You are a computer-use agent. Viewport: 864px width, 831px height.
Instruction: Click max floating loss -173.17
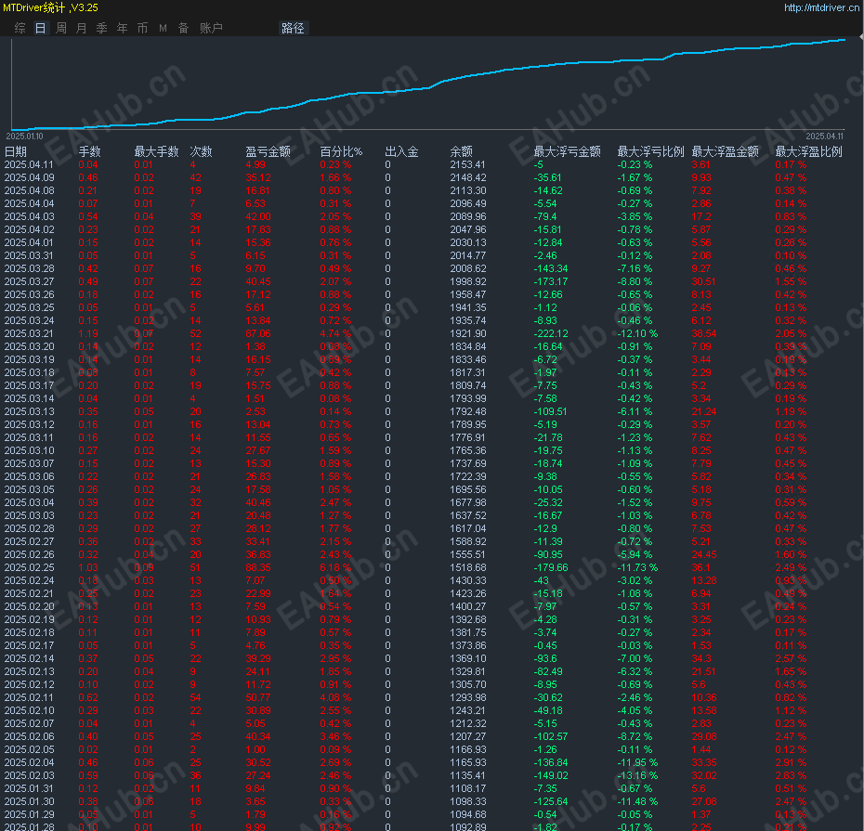[x=551, y=281]
